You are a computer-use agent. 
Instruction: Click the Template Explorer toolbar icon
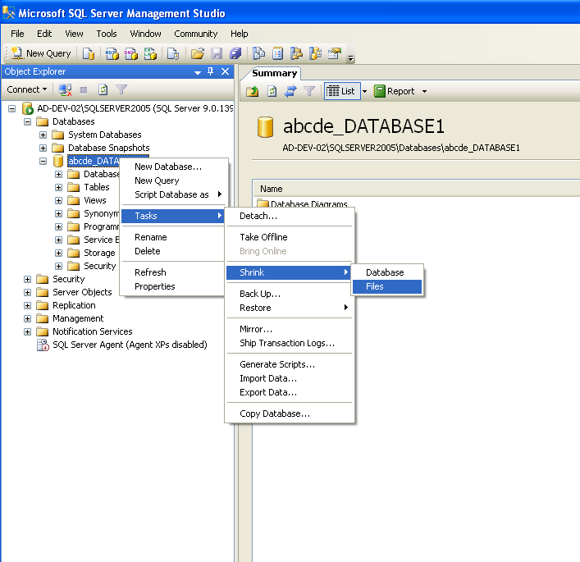click(316, 53)
